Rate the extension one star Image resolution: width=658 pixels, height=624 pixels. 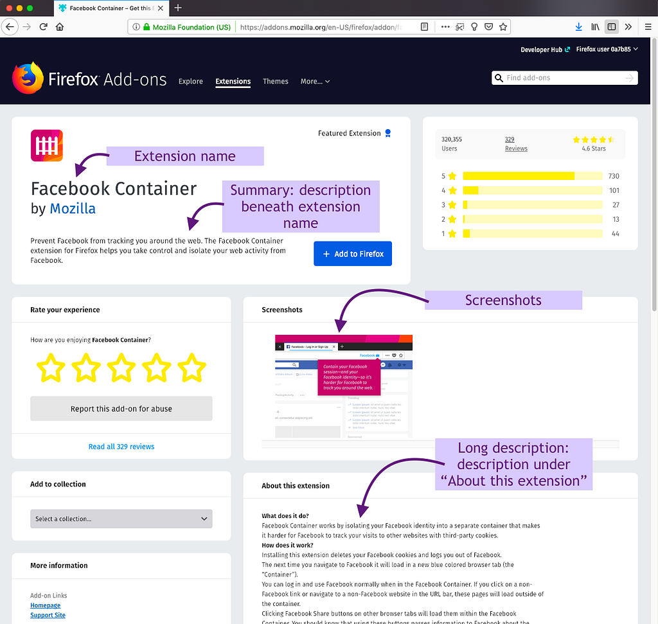click(51, 368)
